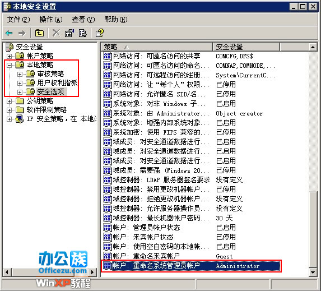The image size is (321, 291).
Task: Expand the 公钥策略 tree node
Action: [x=9, y=101]
